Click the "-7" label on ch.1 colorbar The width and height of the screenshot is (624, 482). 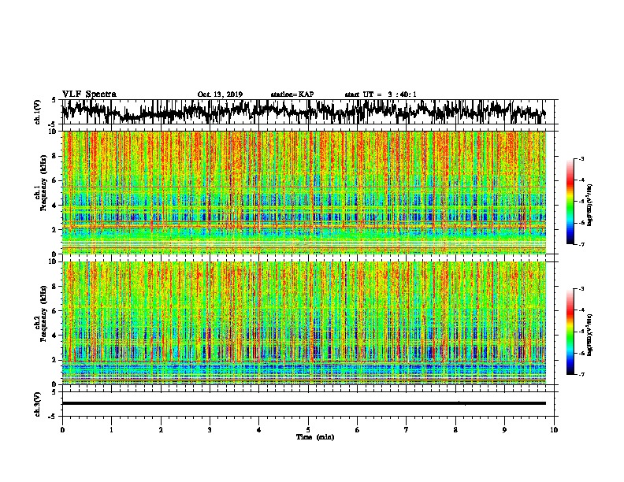click(x=581, y=244)
